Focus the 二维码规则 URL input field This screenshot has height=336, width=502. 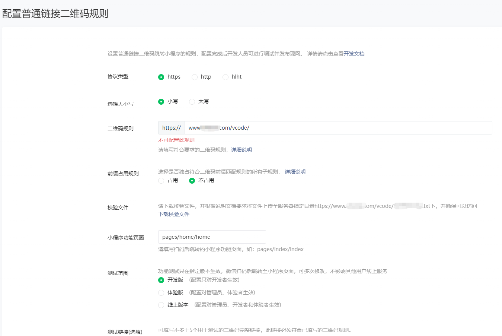(x=338, y=128)
